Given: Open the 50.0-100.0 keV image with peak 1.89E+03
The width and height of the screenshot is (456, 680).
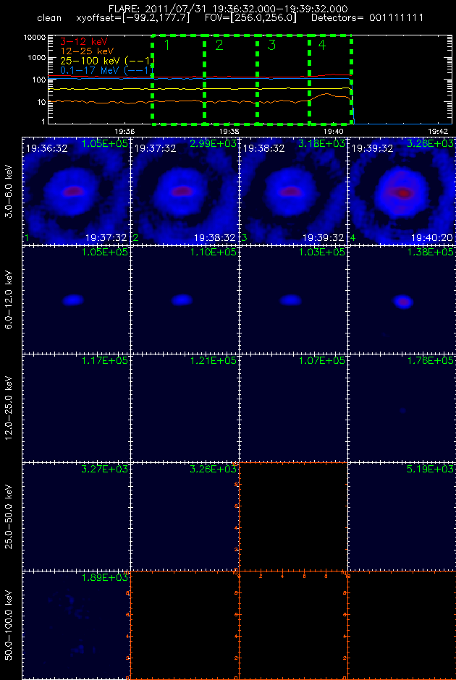Looking at the screenshot, I should 75,625.
